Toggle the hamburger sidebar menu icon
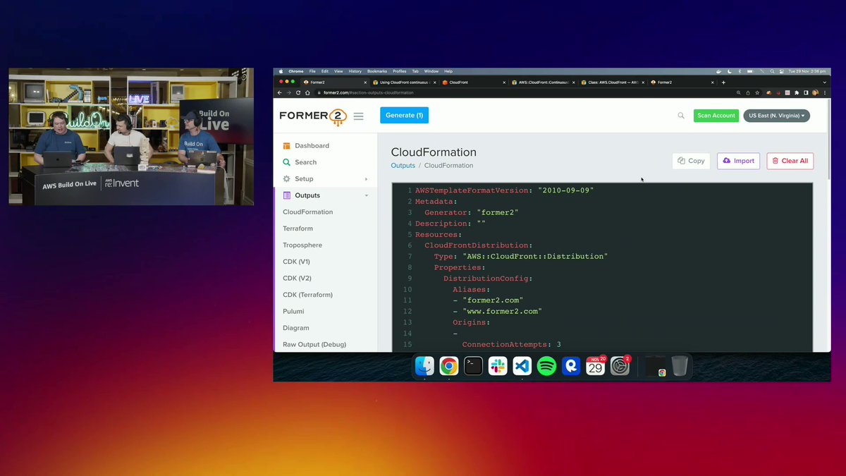Image resolution: width=846 pixels, height=476 pixels. click(x=359, y=116)
